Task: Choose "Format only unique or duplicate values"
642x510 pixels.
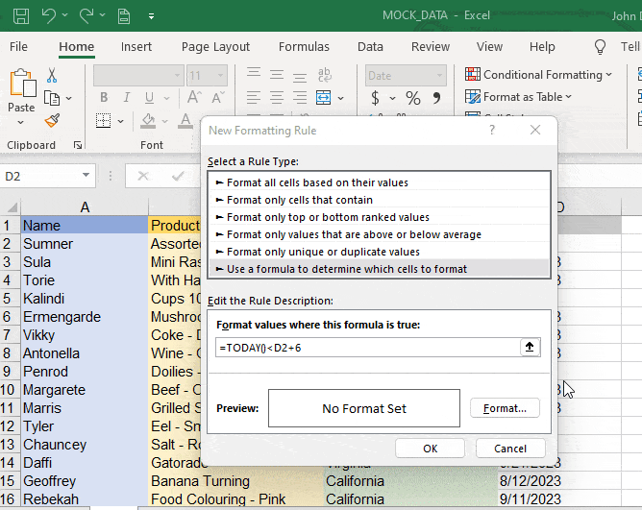Action: [x=379, y=252]
